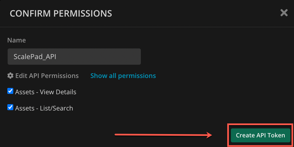Uncheck Assets - List/Search checkbox
This screenshot has height=147, width=294.
point(10,108)
